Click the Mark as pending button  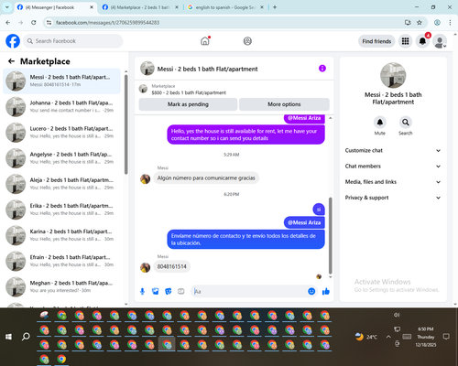(x=188, y=104)
